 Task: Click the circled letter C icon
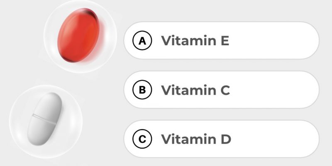(142, 139)
